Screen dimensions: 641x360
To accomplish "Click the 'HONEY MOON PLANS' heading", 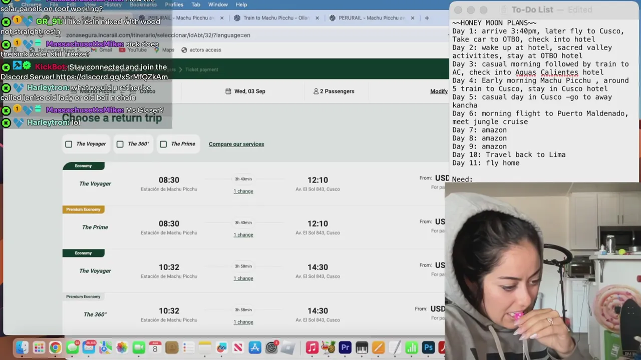I will point(494,23).
